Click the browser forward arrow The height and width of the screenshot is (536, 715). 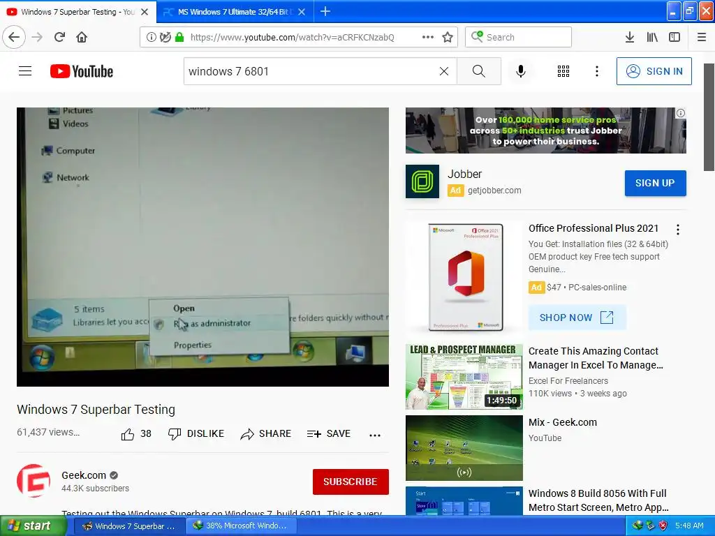coord(38,37)
